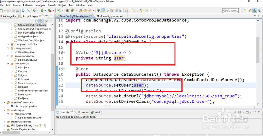Collapse the src/test/java folder
The width and height of the screenshot is (263, 136).
coord(4,110)
